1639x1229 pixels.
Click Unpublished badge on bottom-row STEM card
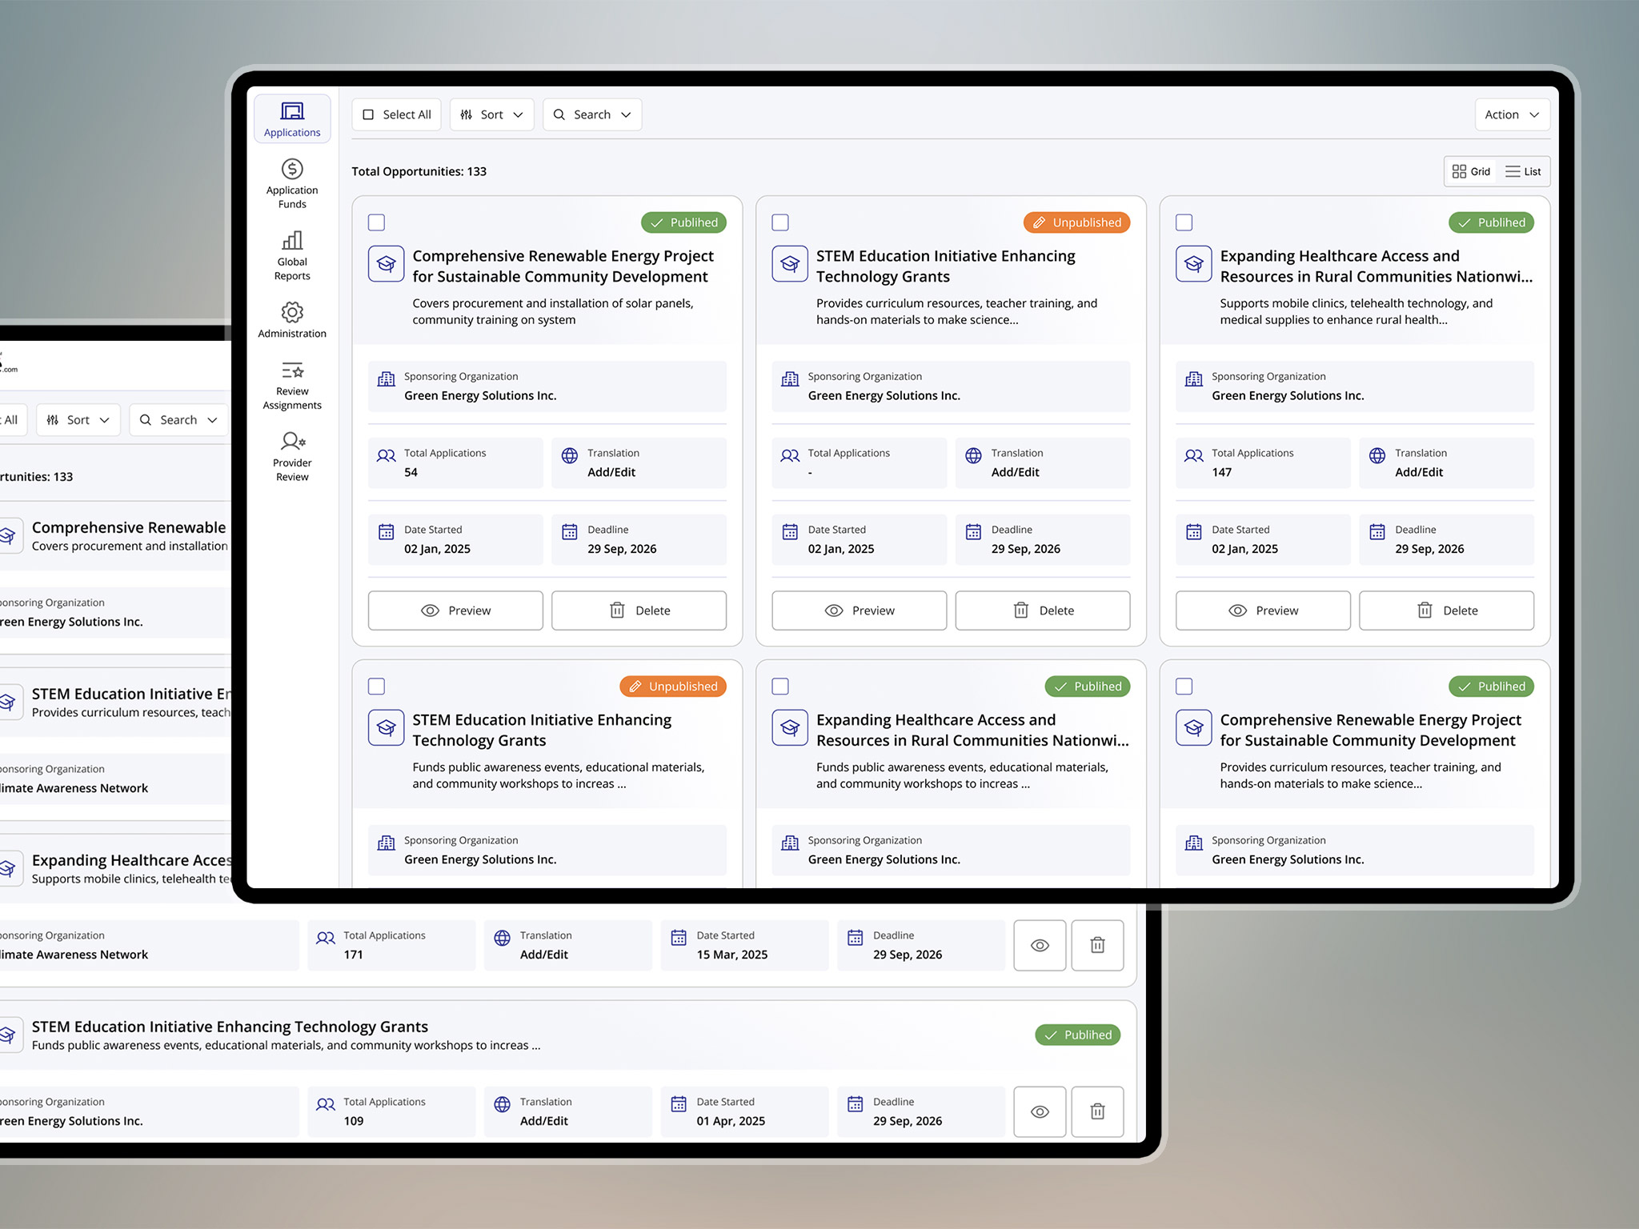(x=673, y=687)
